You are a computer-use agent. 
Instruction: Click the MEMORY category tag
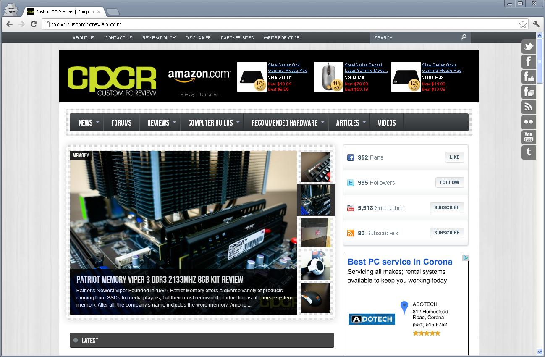tap(81, 155)
